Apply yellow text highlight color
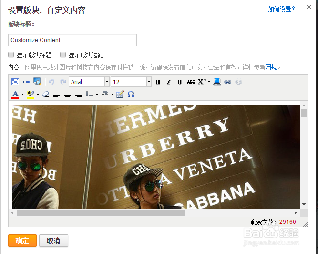The height and width of the screenshot is (254, 318). pos(31,95)
